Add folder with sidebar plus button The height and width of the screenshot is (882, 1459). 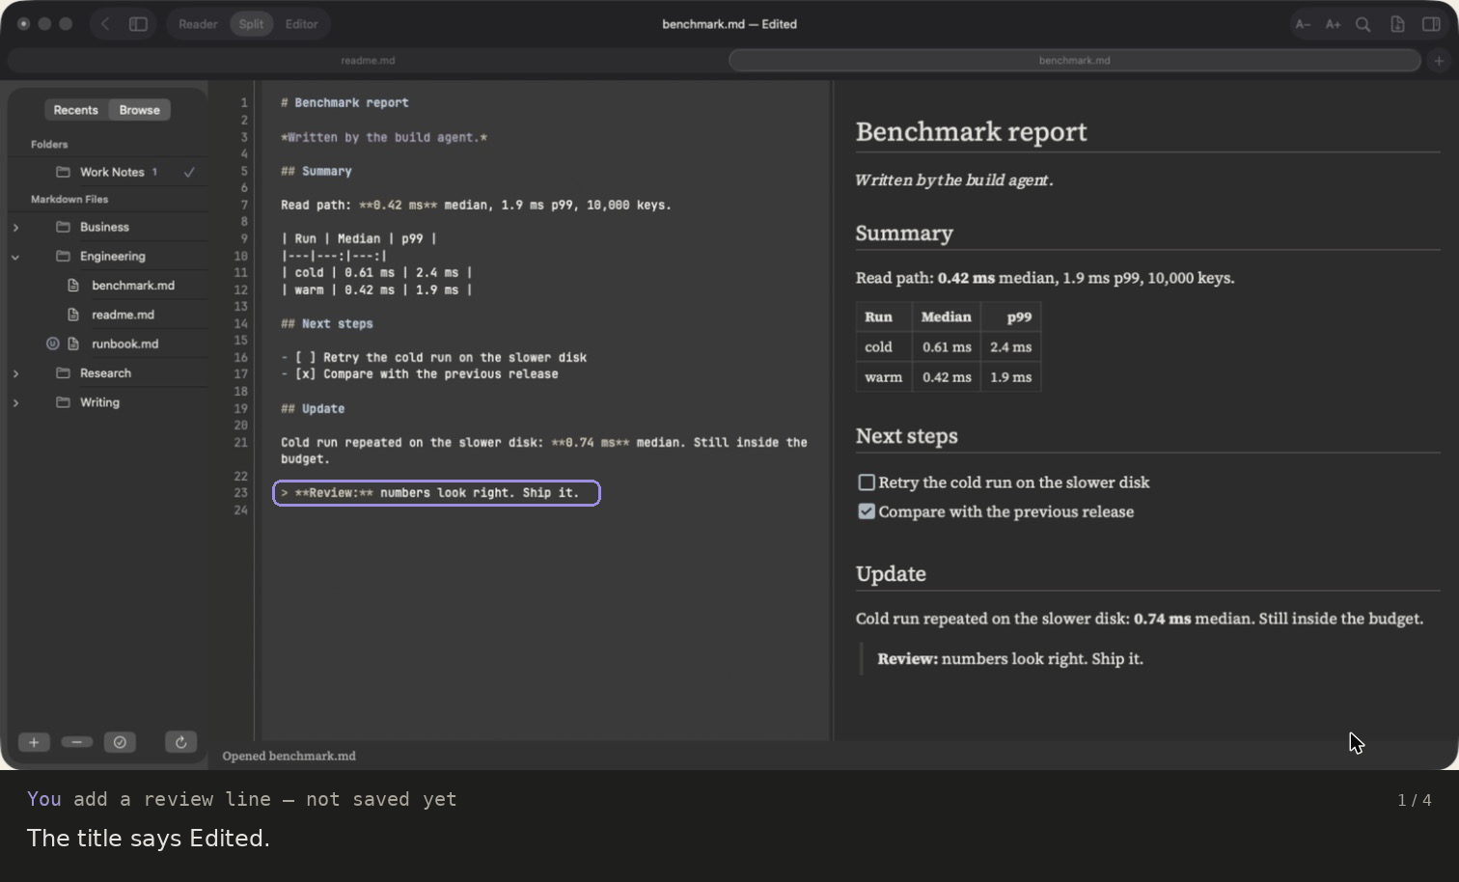point(34,742)
